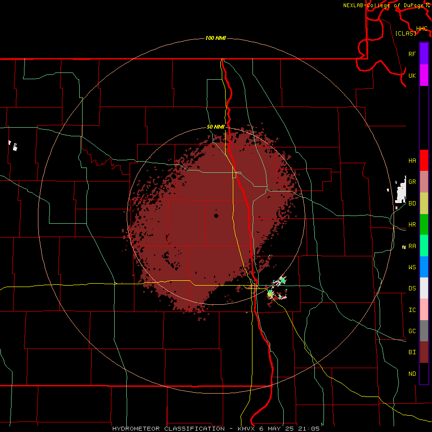Click the RF legend label
Image resolution: width=432 pixels, height=432 pixels.
coord(412,54)
